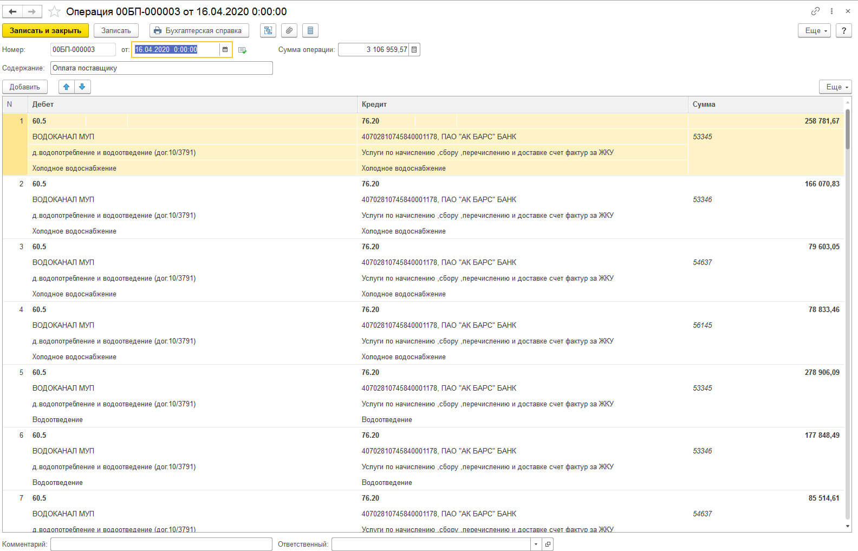Click the calculator icon in Сумма операции
This screenshot has width=858, height=551.
pyautogui.click(x=414, y=50)
